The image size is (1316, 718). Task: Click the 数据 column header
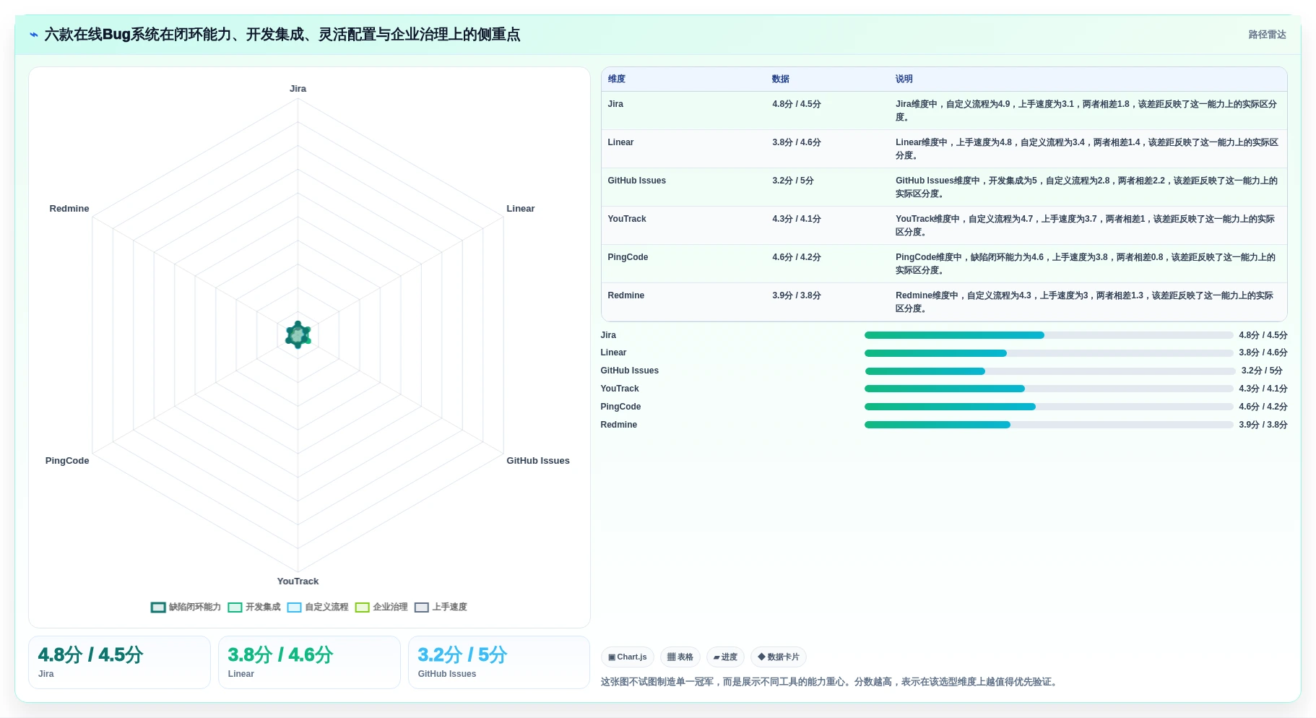[x=781, y=79]
